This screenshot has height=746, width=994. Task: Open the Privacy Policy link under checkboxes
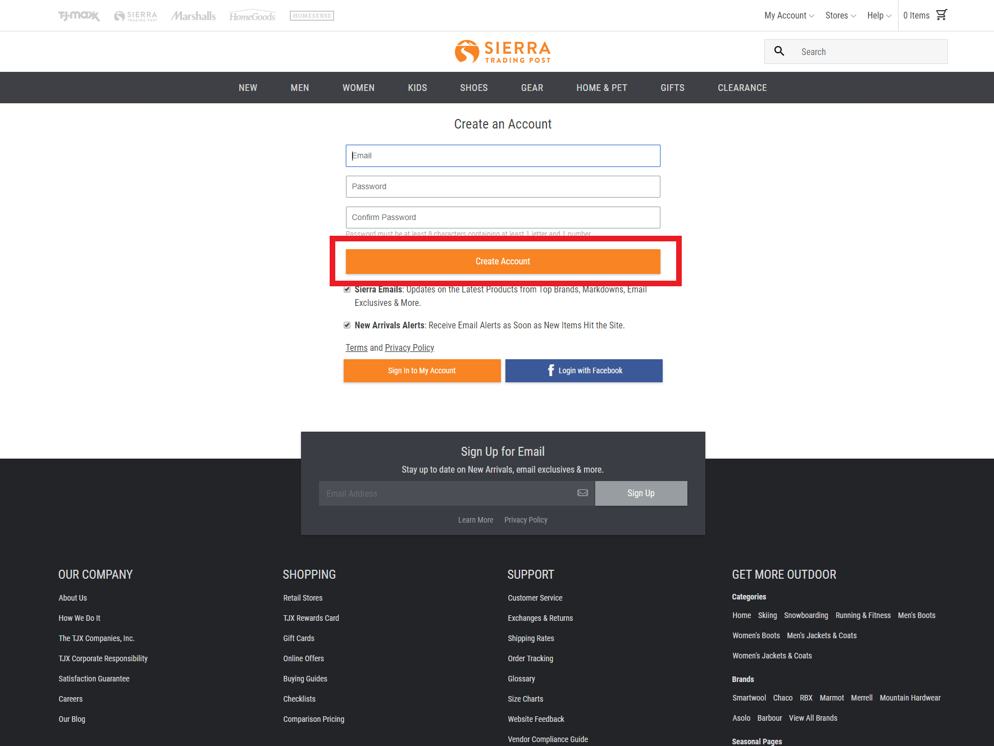[409, 347]
